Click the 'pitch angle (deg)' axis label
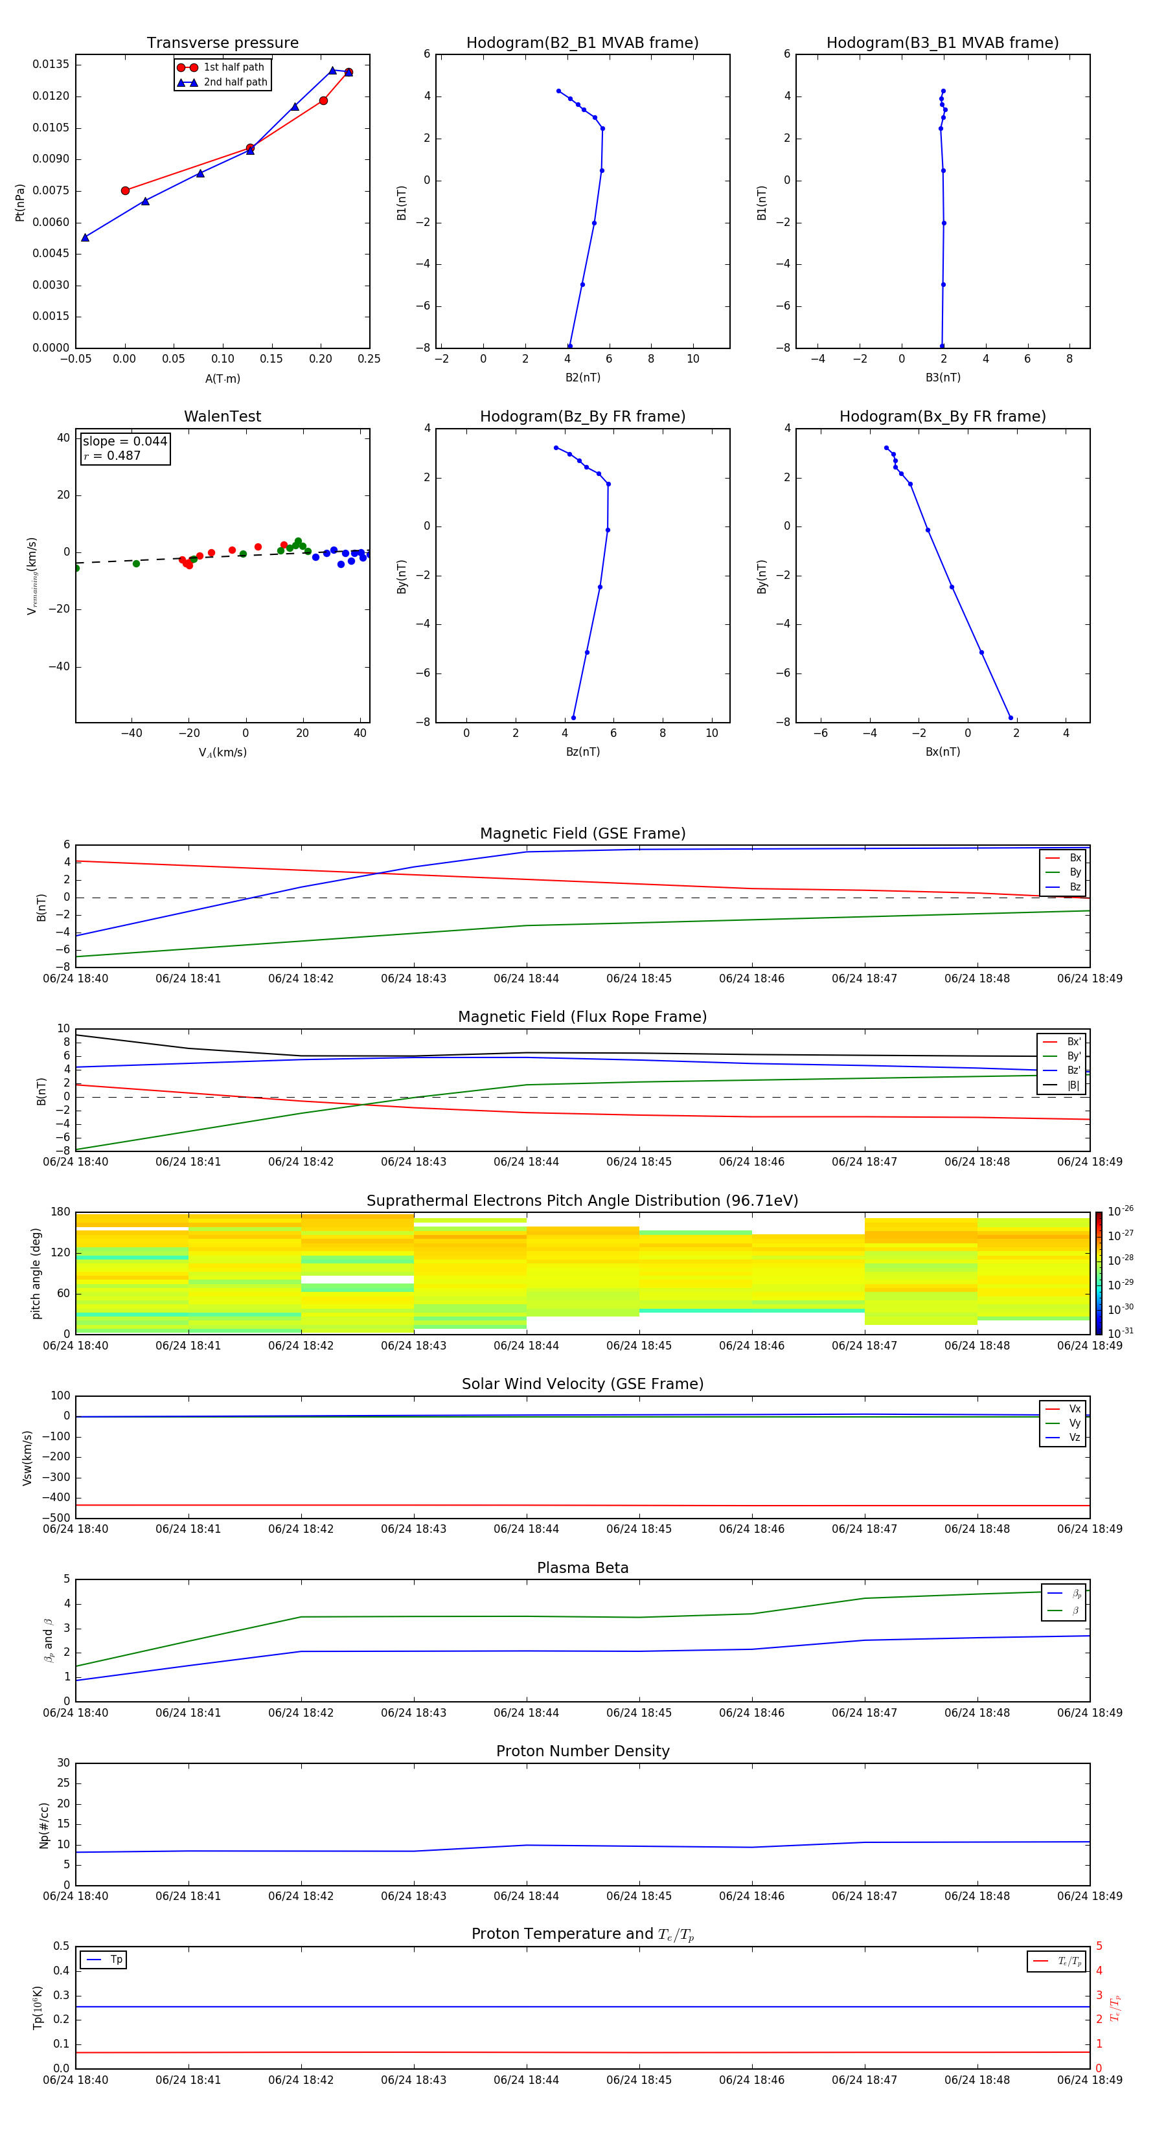Screen dimensions: 1166x2137 [x=36, y=1273]
